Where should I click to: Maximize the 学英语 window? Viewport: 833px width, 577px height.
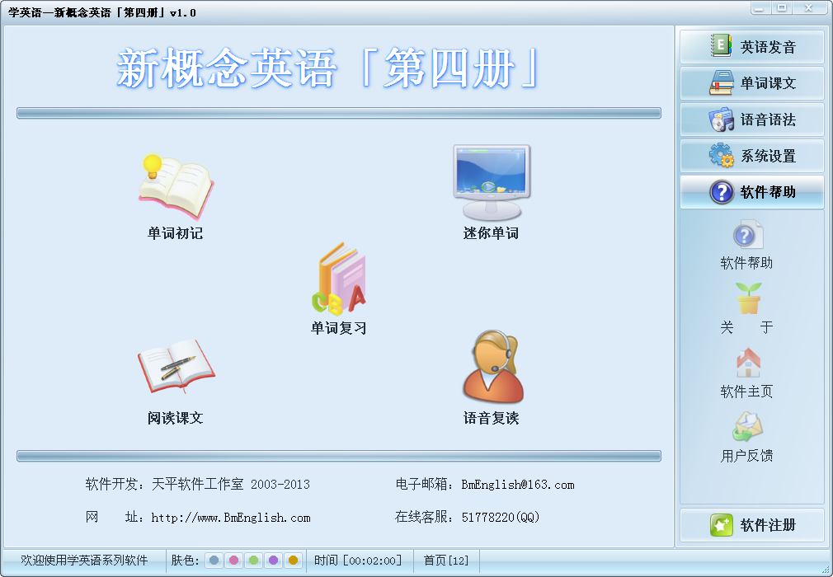(x=782, y=8)
